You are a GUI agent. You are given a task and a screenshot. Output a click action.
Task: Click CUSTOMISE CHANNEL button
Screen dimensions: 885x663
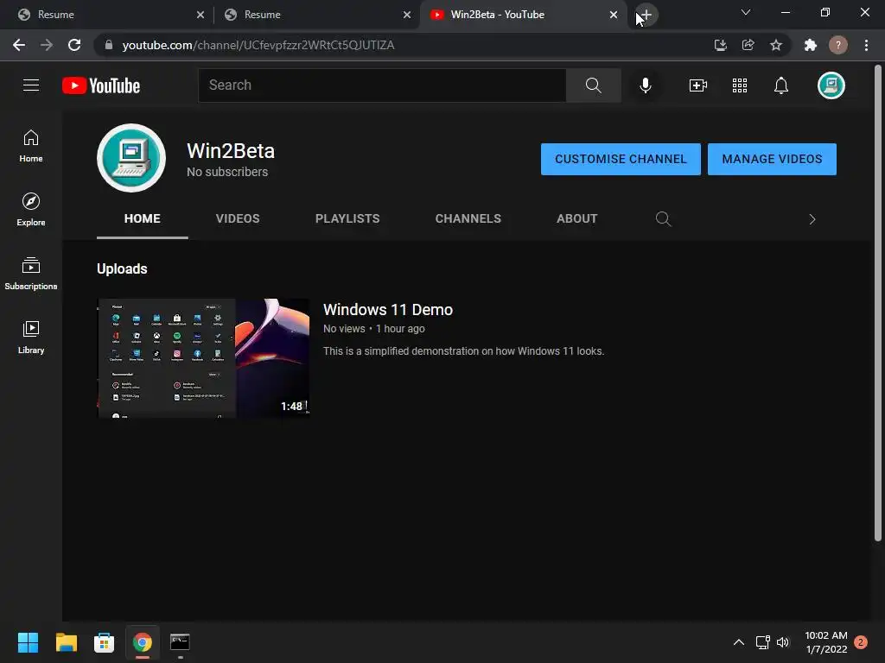click(x=621, y=159)
